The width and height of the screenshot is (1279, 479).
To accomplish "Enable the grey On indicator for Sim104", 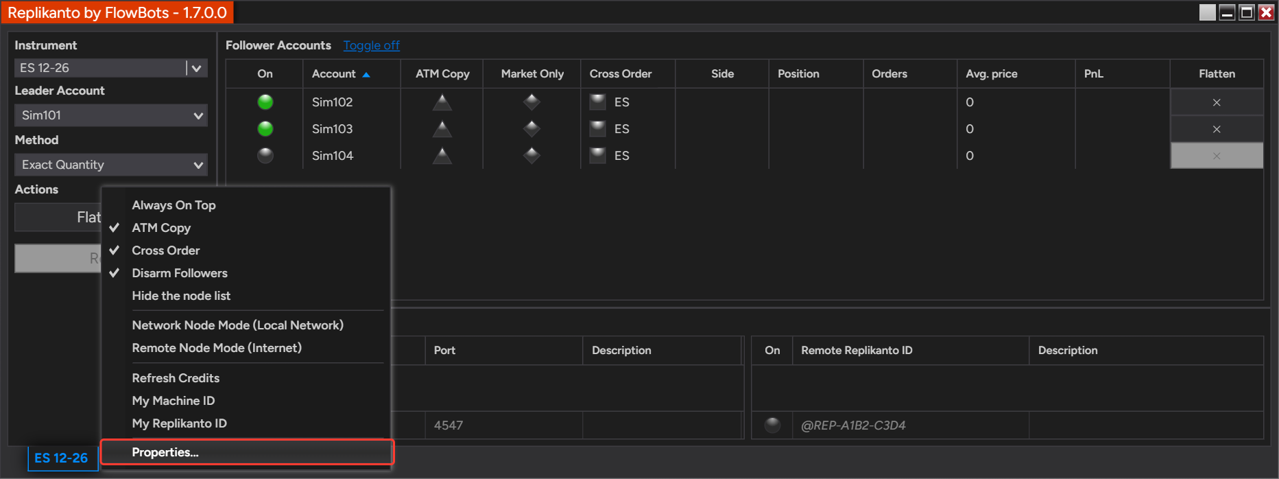I will coord(265,156).
